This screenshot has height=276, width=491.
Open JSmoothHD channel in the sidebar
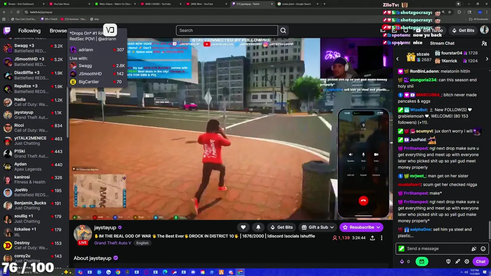(34, 62)
